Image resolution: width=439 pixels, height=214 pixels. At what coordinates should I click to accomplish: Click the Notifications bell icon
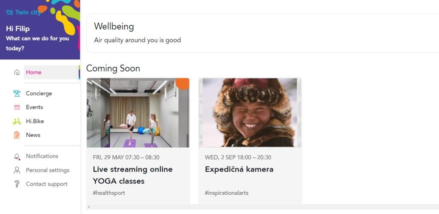click(x=17, y=157)
